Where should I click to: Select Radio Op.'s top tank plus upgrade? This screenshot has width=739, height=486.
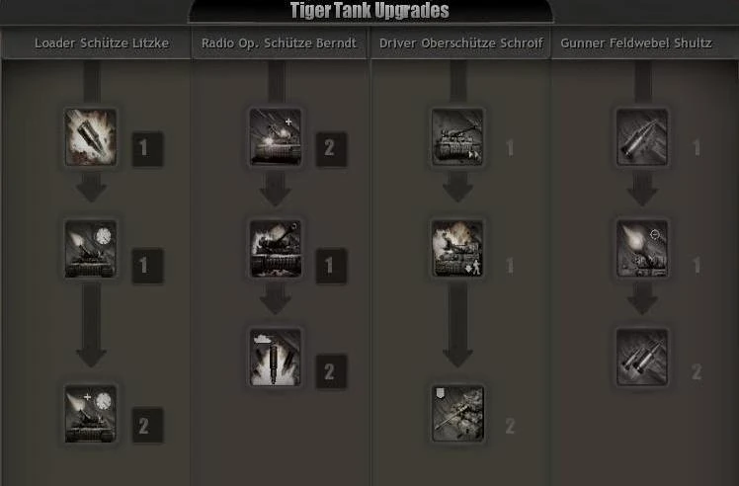pyautogui.click(x=276, y=137)
